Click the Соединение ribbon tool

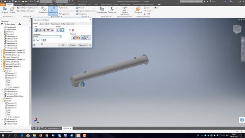(43, 10)
